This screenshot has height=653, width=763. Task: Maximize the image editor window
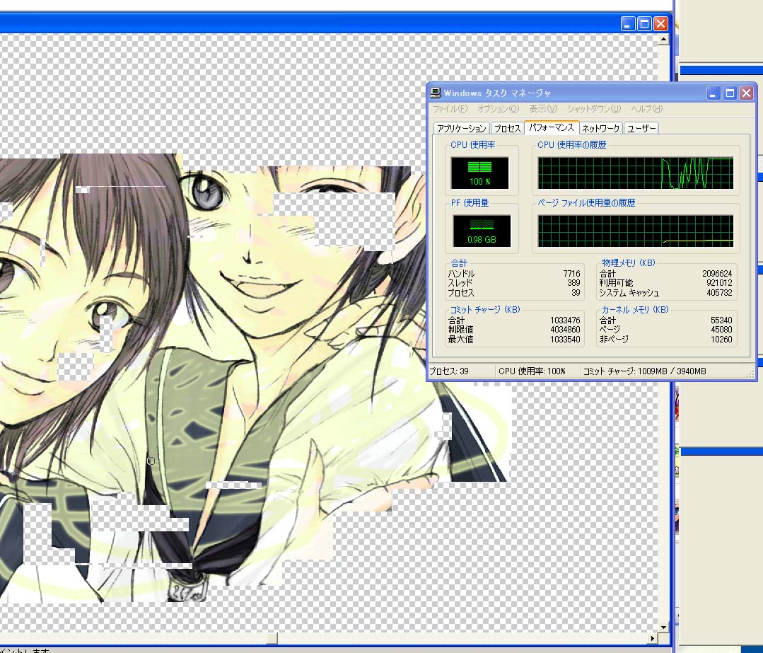[x=644, y=23]
